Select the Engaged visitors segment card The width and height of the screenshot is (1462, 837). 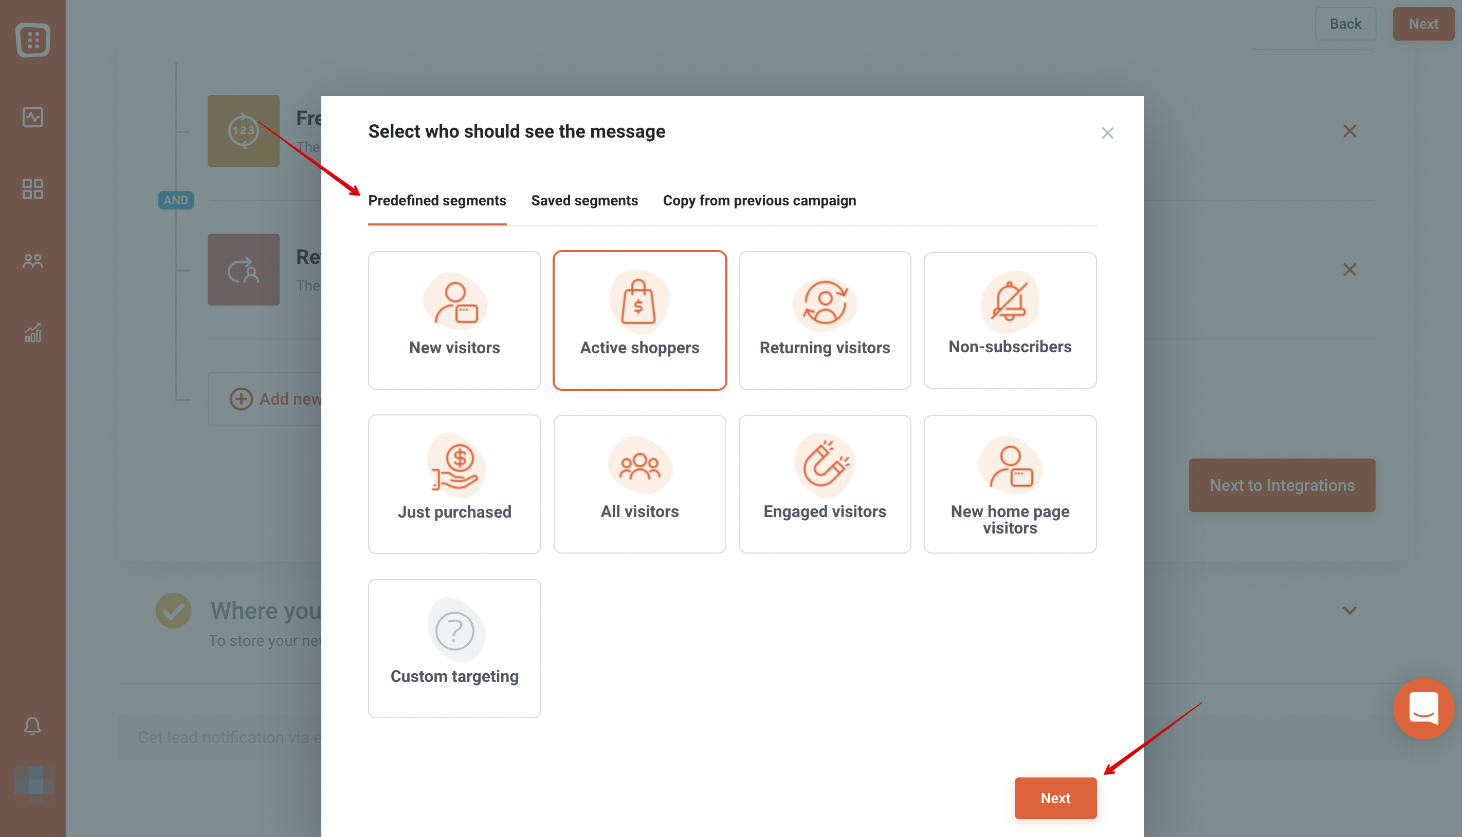825,484
